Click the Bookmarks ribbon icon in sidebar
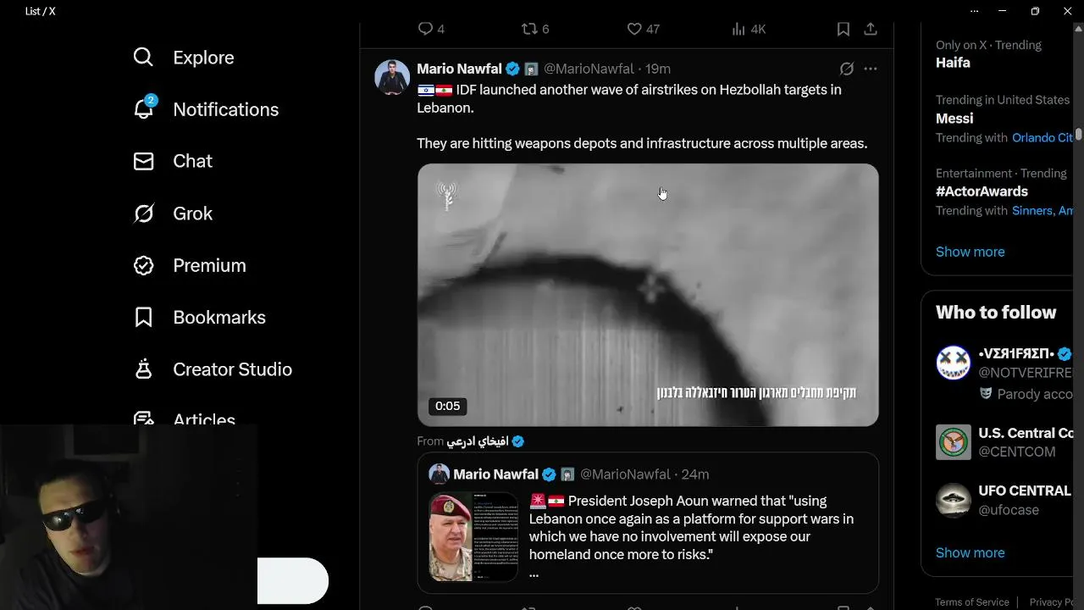Image resolution: width=1084 pixels, height=610 pixels. 143,317
